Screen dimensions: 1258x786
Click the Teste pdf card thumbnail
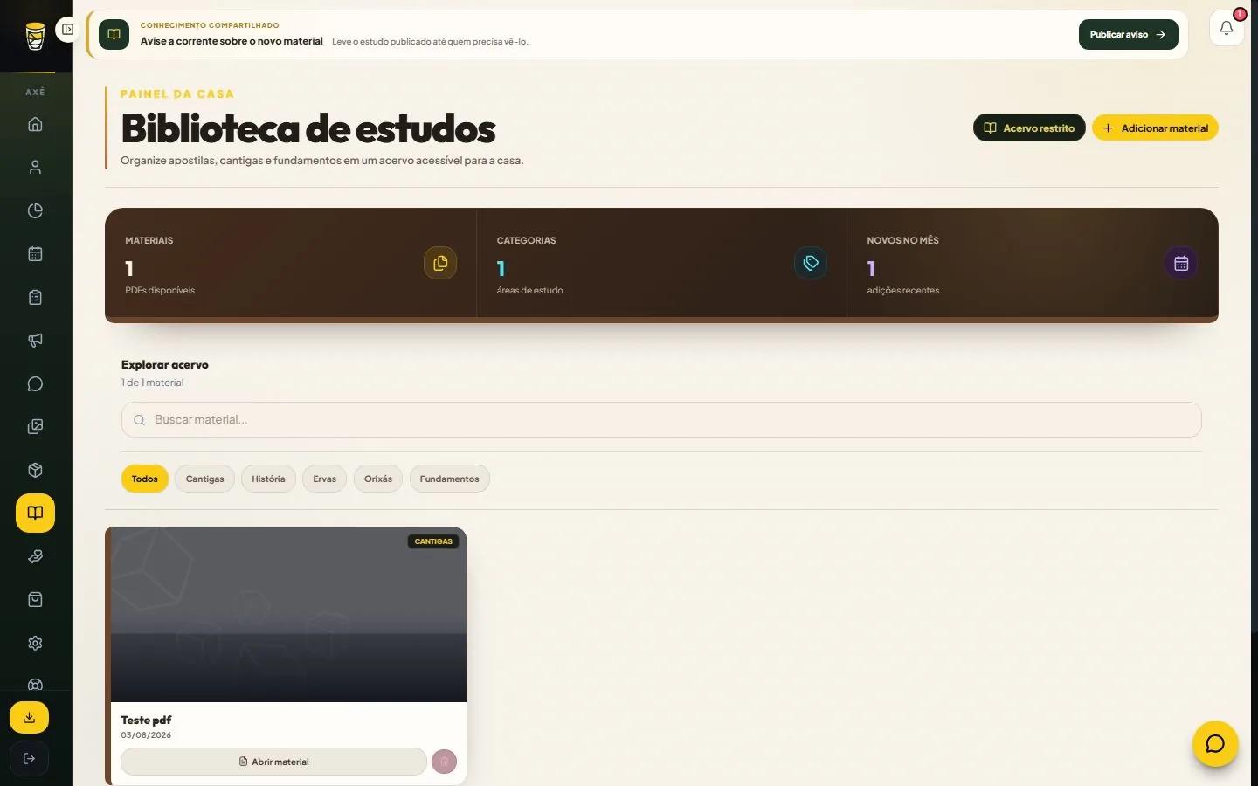(288, 615)
